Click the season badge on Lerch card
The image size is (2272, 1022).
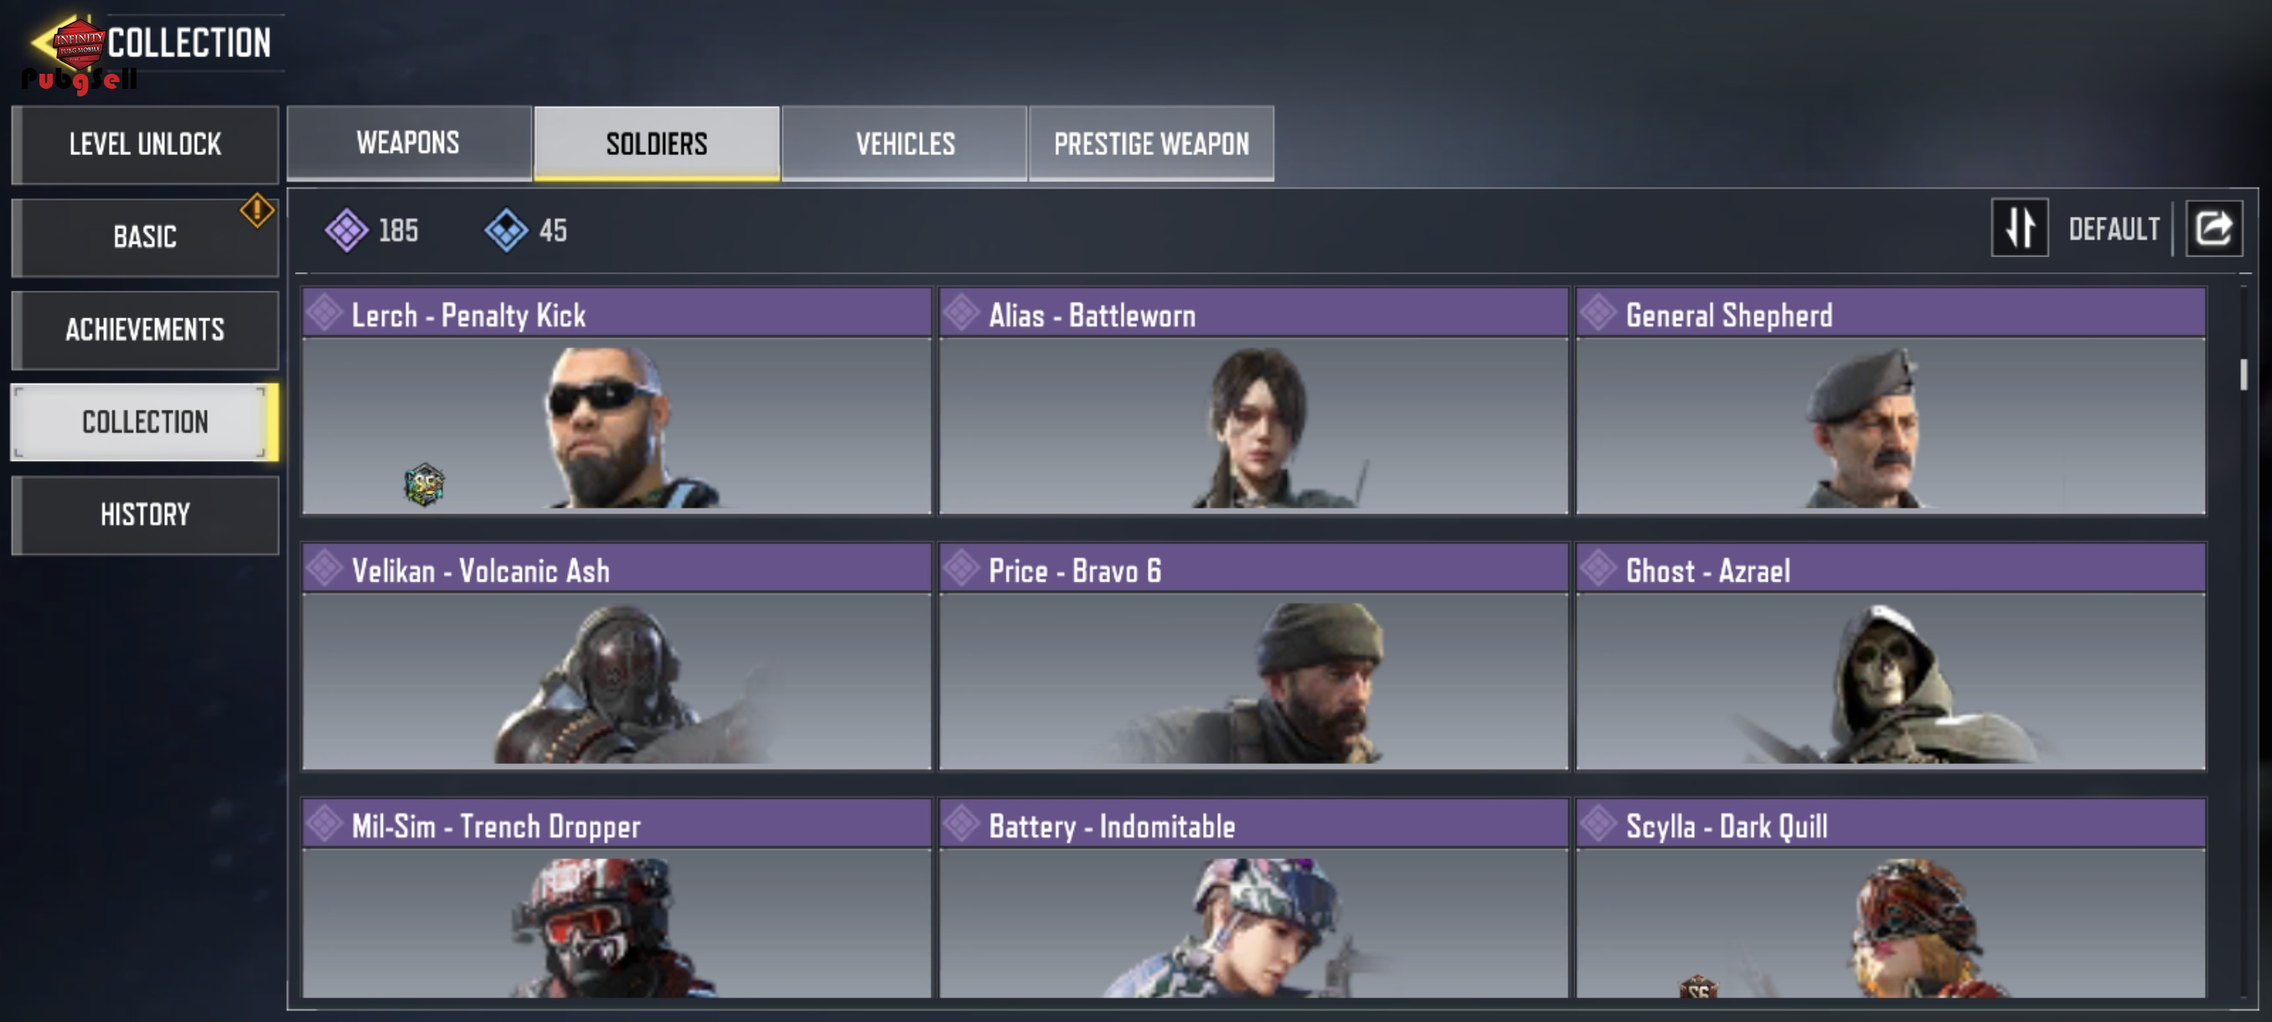tap(424, 484)
